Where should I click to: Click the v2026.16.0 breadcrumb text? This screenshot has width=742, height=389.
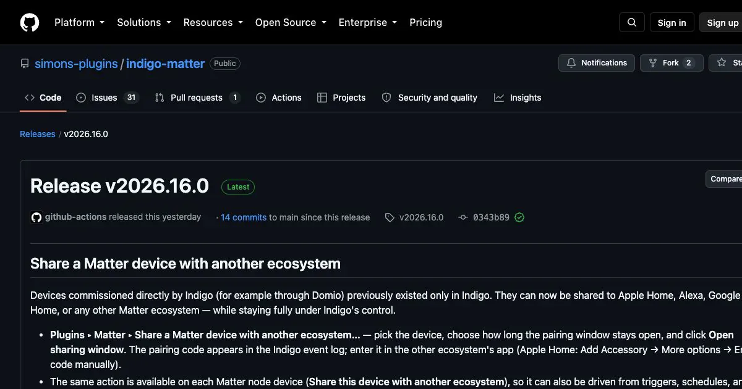[86, 134]
